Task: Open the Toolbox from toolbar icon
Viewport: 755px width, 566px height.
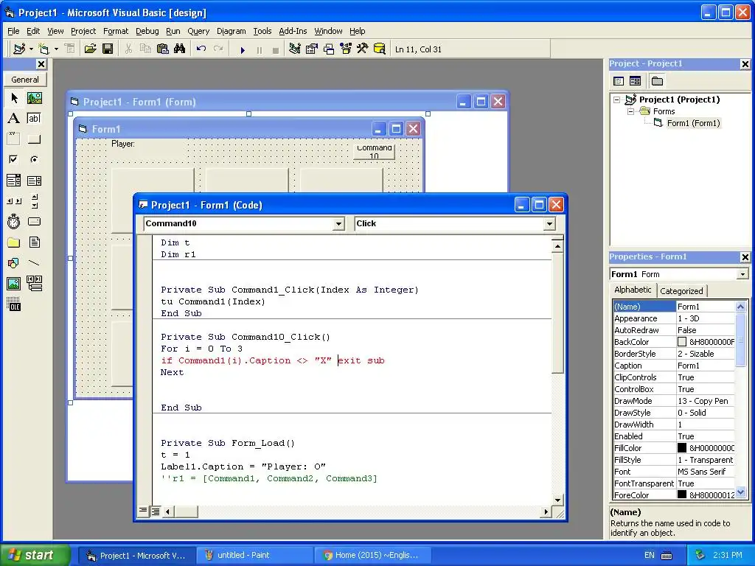Action: (363, 49)
